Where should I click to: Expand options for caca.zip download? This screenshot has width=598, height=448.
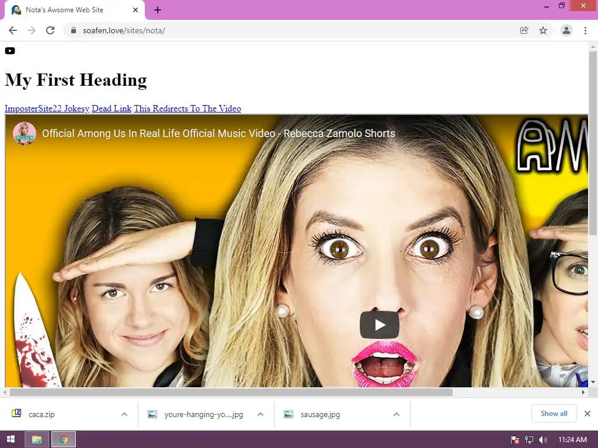124,414
